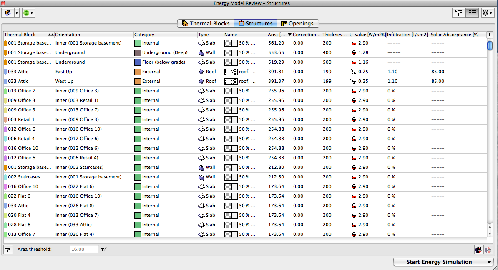Click the Slab icon in the 022 Flat 6 row
Screen dimensions: 498x270
pos(201,196)
